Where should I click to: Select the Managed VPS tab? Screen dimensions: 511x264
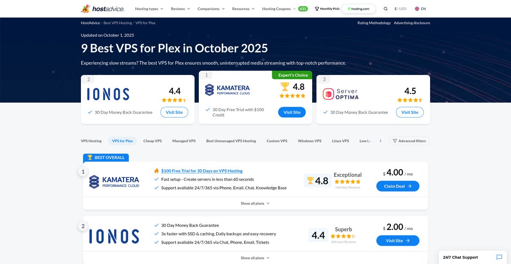tap(184, 141)
